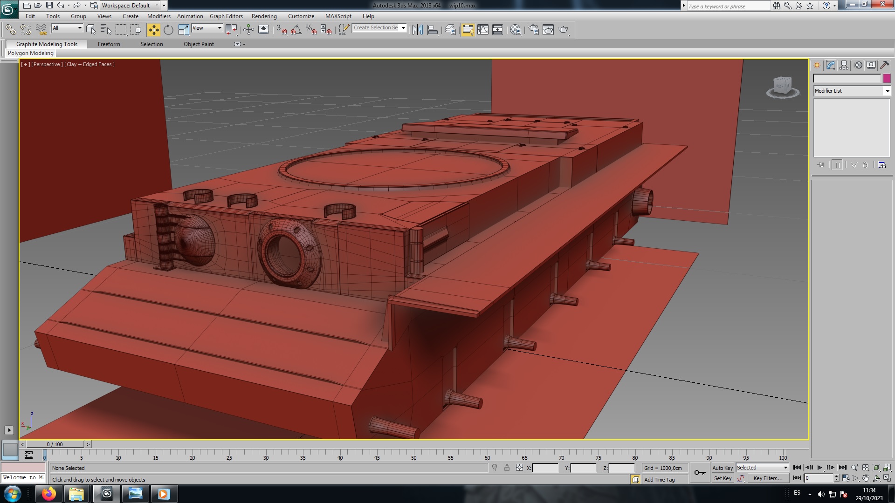895x503 pixels.
Task: Open the Material Editor
Action: 515,30
